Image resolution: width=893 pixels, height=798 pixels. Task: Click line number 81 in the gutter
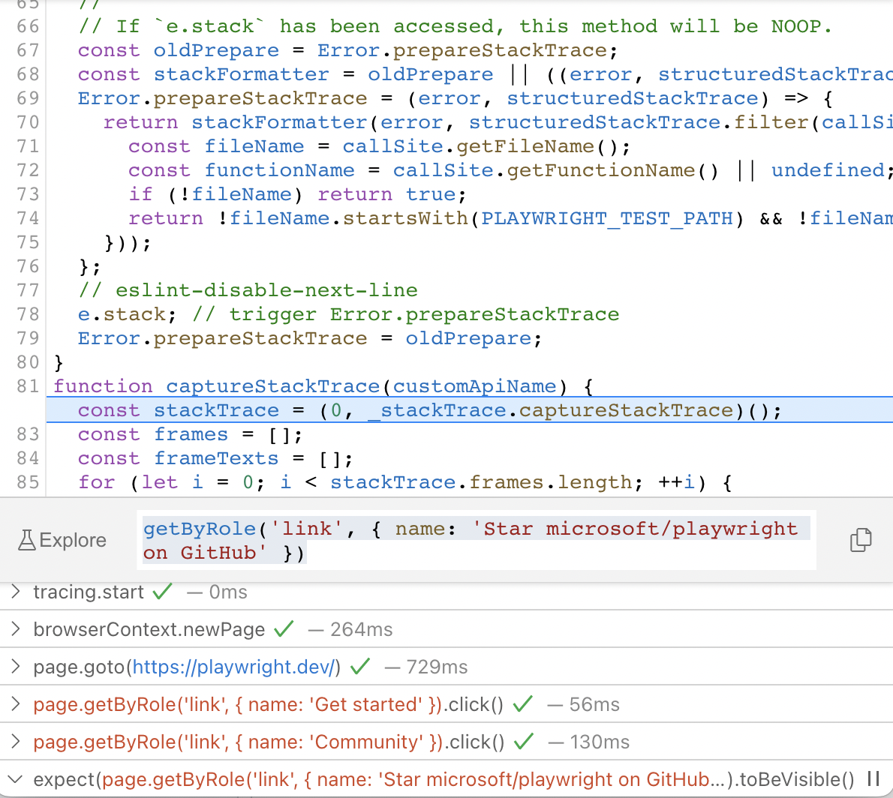click(27, 385)
